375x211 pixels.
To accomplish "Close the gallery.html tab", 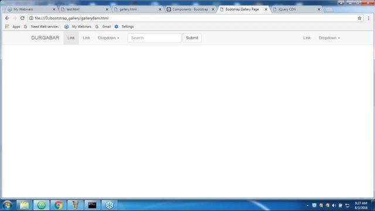I will [160, 9].
